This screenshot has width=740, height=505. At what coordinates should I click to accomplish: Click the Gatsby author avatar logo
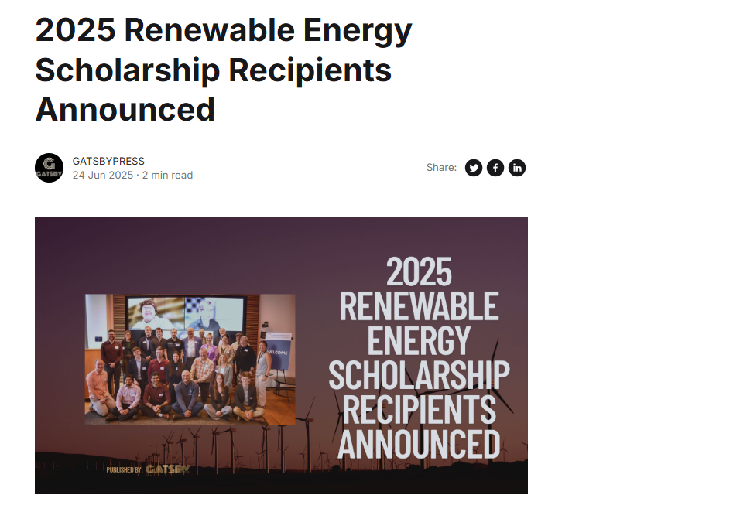coord(49,168)
